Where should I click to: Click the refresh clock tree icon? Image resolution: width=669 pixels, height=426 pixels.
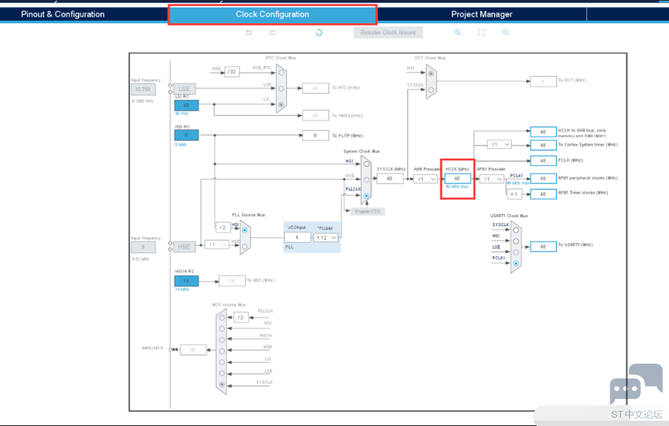319,32
